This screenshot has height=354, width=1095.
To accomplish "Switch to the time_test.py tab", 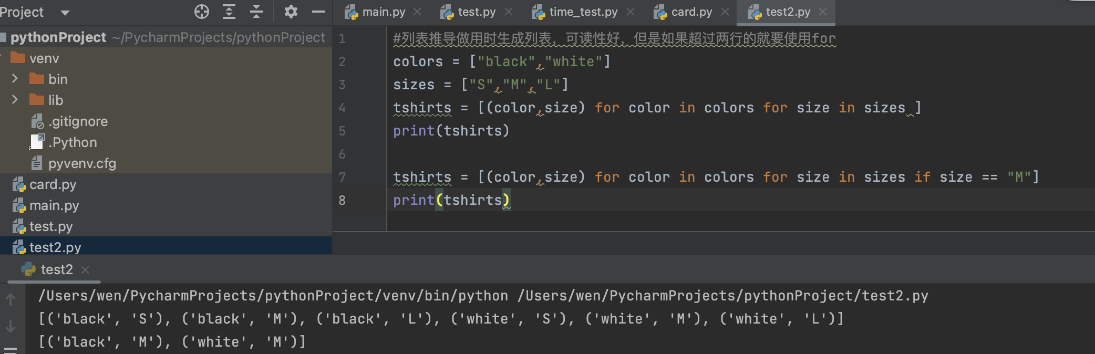I will pos(583,12).
